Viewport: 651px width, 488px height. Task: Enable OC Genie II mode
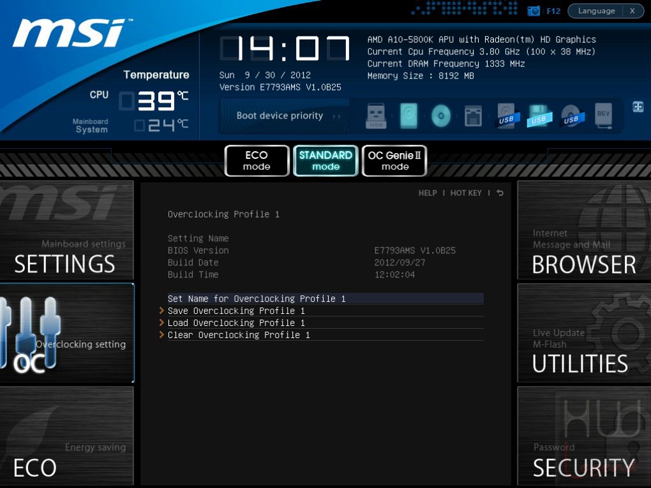point(394,161)
